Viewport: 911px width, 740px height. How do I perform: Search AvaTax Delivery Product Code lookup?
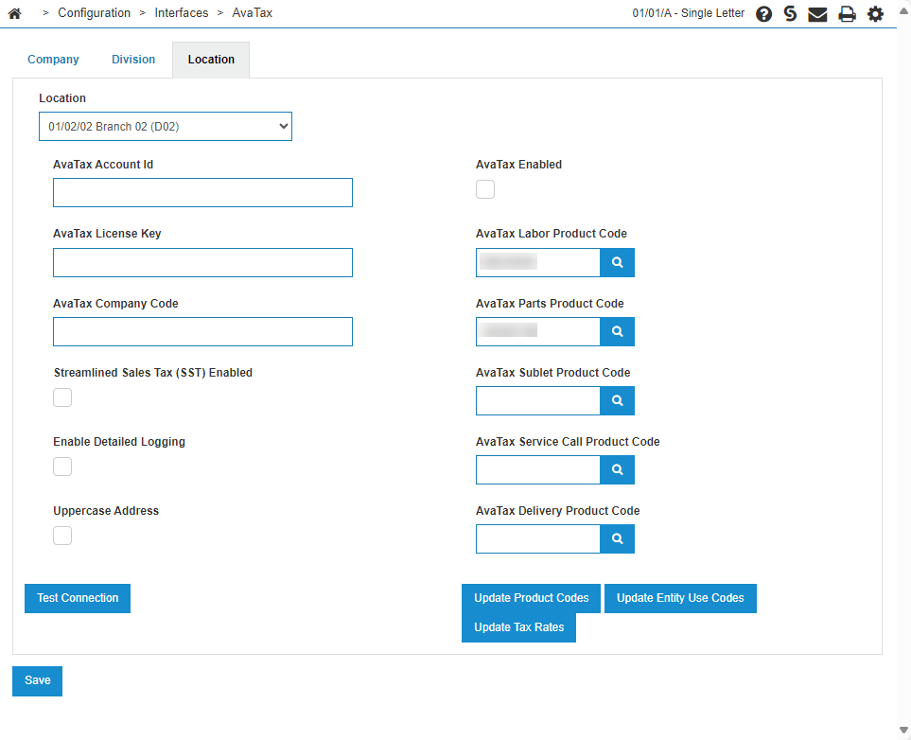click(617, 538)
